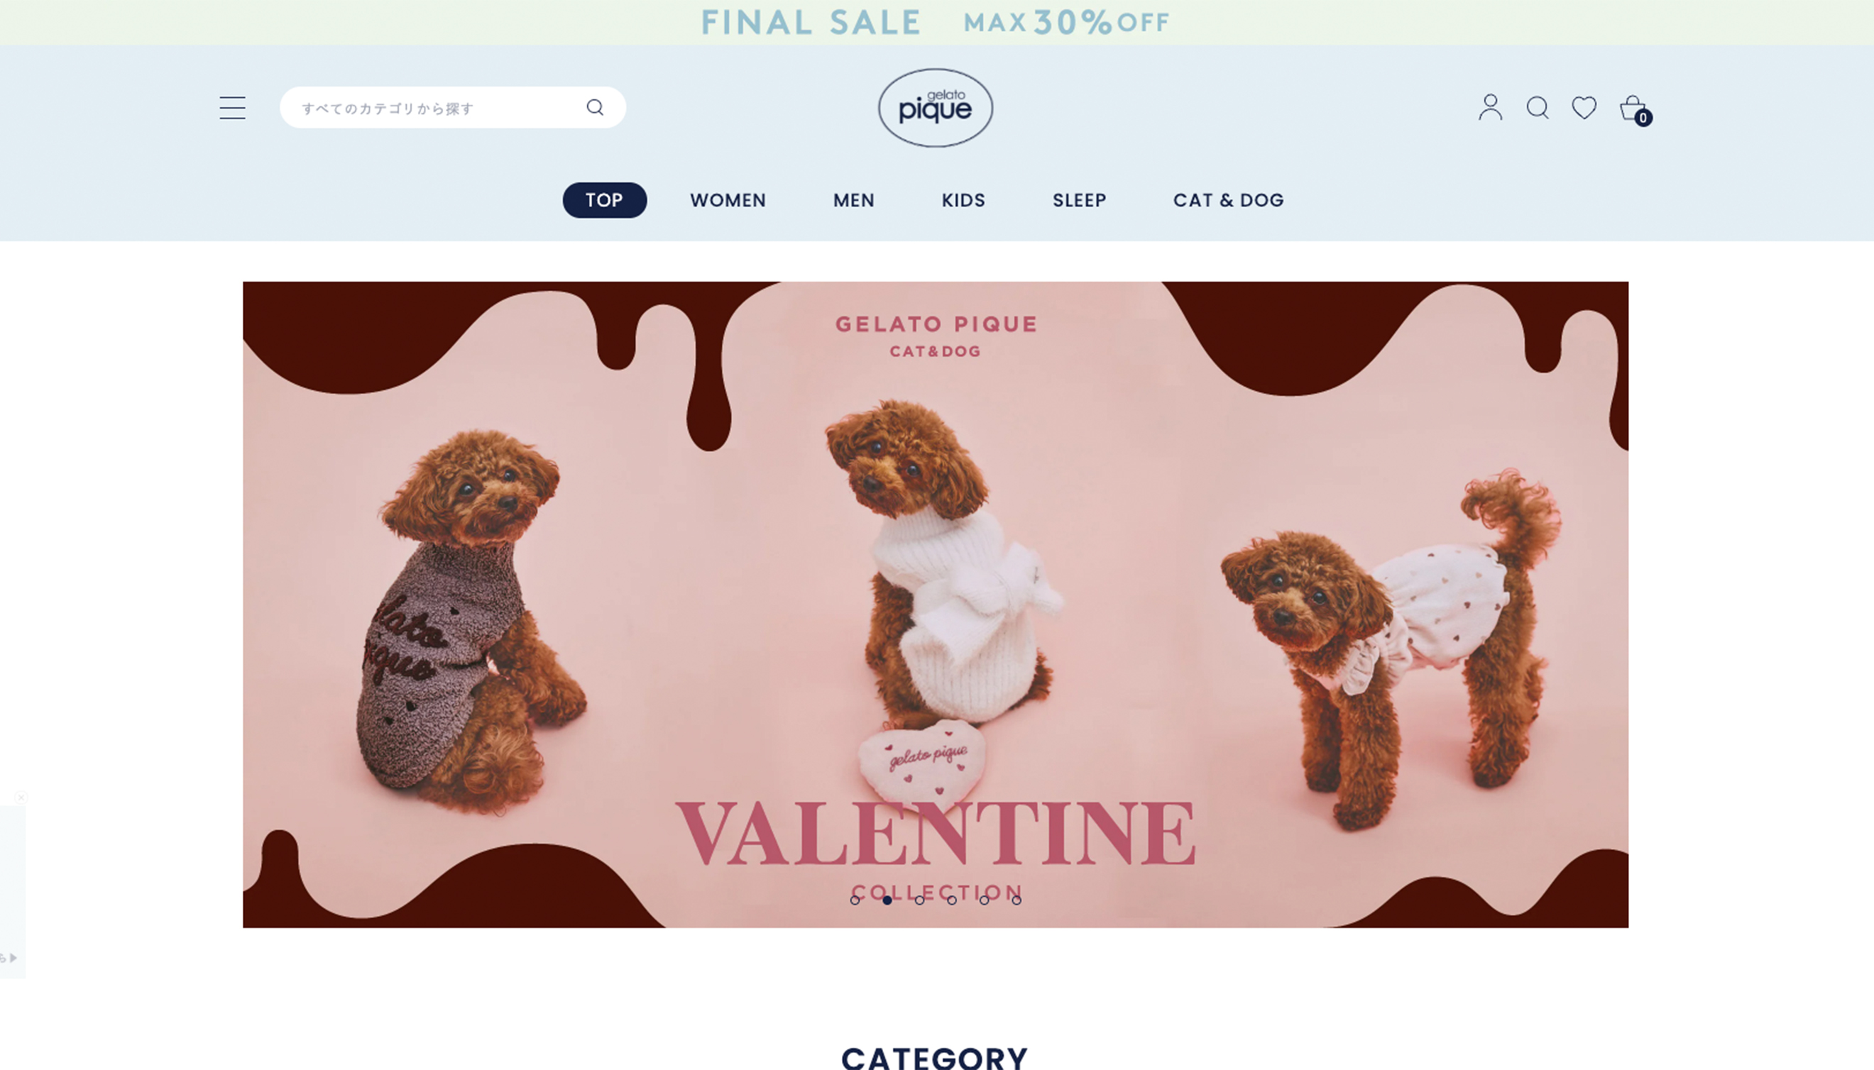This screenshot has width=1874, height=1070.
Task: Open the KIDS category tab
Action: (x=963, y=200)
